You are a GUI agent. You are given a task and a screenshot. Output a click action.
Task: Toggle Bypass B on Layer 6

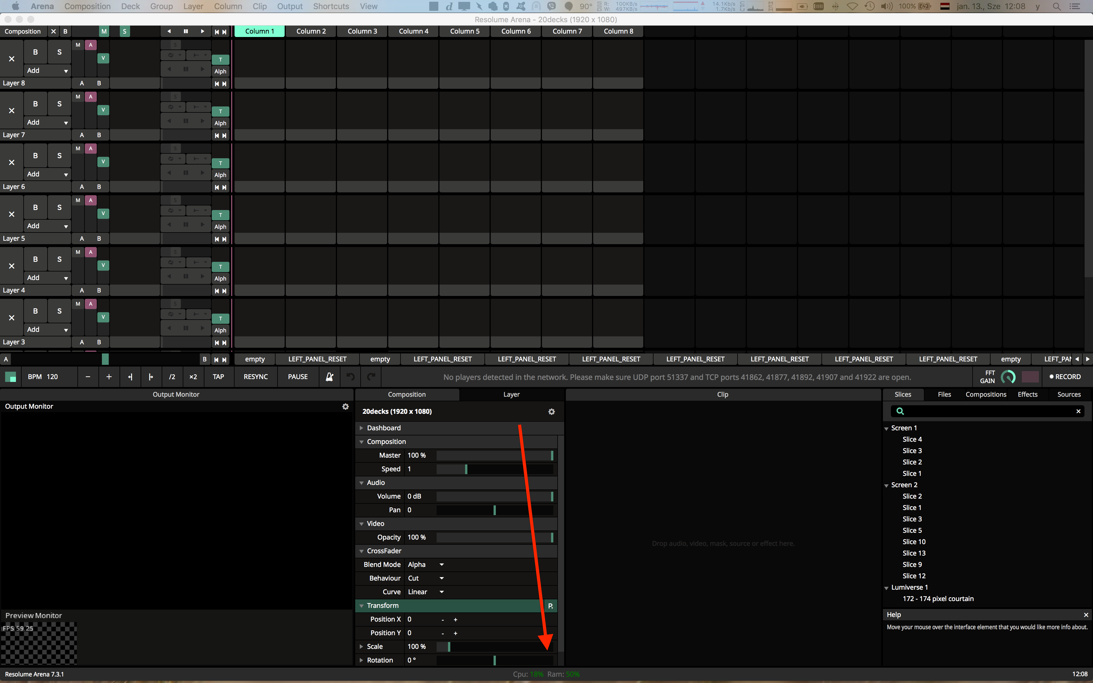click(35, 156)
